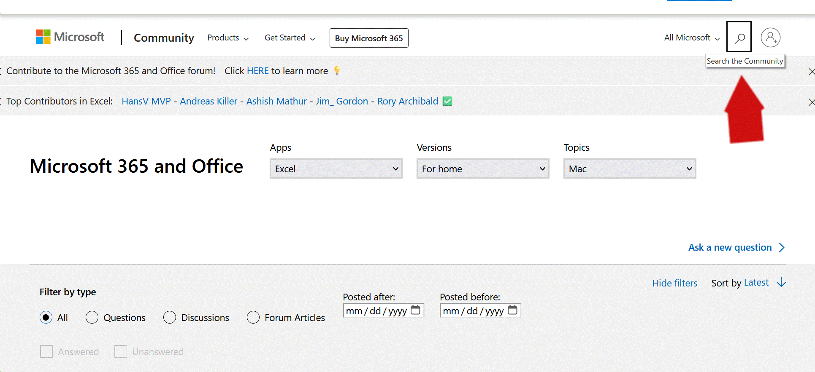Click the Posted after date field
The image size is (815, 372).
383,310
